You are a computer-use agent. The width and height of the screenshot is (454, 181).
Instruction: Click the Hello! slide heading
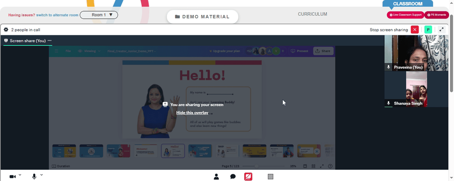202,76
